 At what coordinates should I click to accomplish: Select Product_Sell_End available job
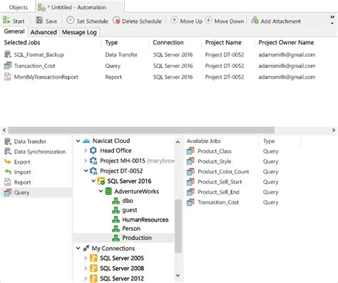coord(219,192)
